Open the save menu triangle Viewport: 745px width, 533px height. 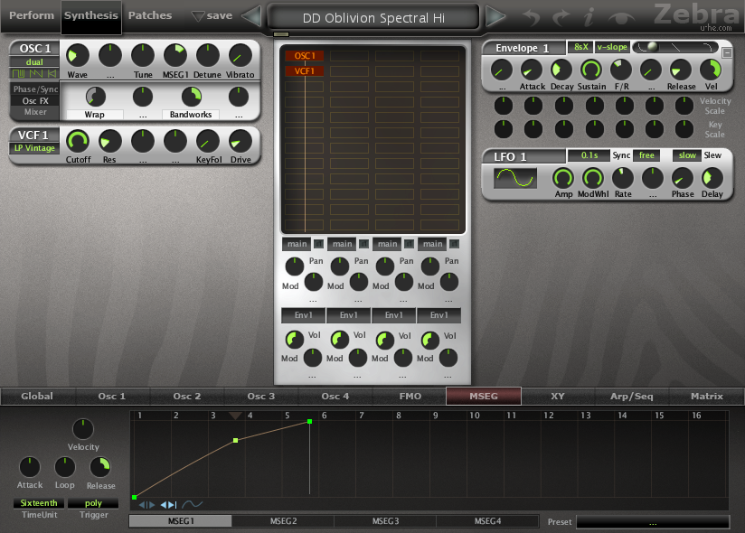tap(198, 16)
